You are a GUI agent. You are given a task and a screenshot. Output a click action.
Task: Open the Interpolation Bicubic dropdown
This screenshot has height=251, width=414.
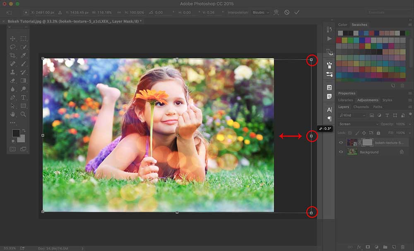point(260,12)
